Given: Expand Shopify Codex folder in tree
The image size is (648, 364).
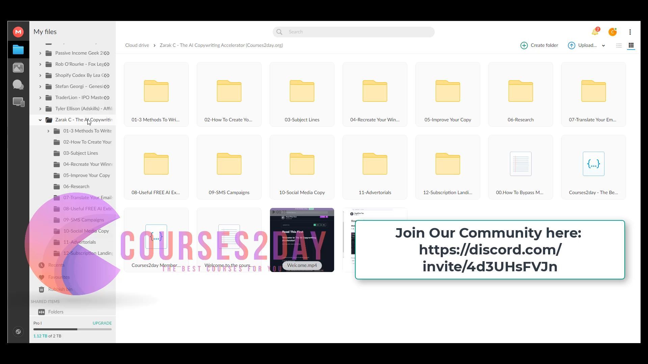Looking at the screenshot, I should [x=40, y=75].
